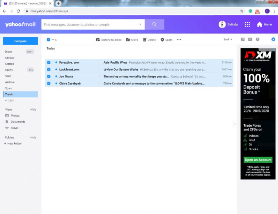
Task: Open Belinda's profile avatar
Action: 222,24
